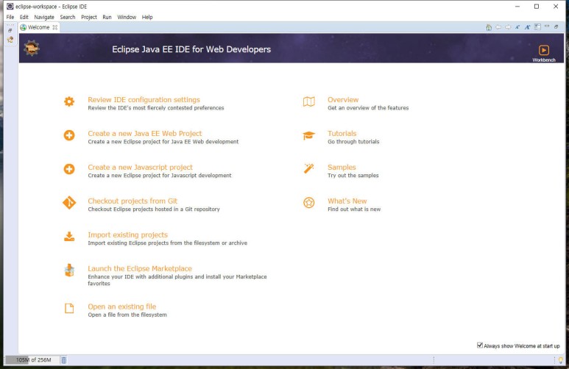
Task: Open the What's New link
Action: [x=347, y=201]
